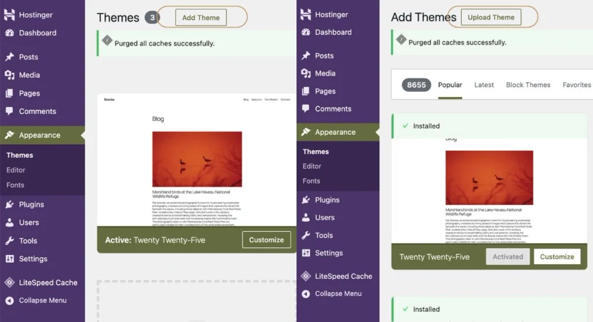Click the greyed Activated button
The height and width of the screenshot is (322, 593).
click(x=507, y=257)
